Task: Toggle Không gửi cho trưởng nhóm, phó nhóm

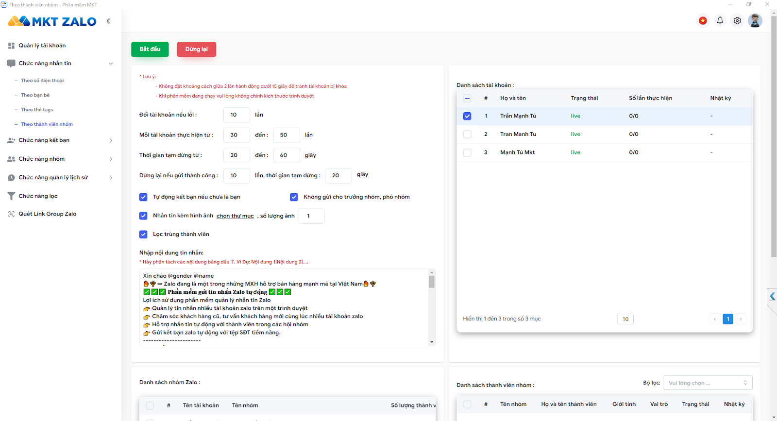Action: [x=294, y=197]
